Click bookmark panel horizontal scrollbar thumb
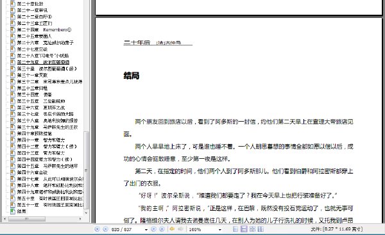The image size is (385, 235). tap(27, 218)
